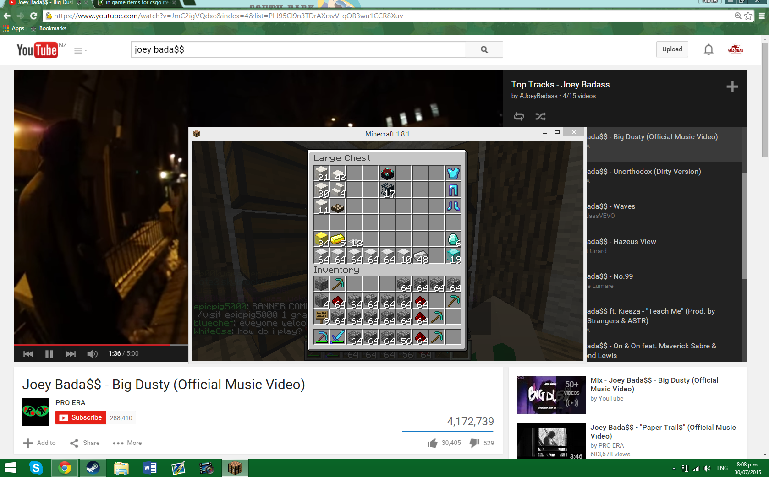Take the gold ingots stack of 5
The width and height of the screenshot is (769, 477).
click(x=338, y=239)
